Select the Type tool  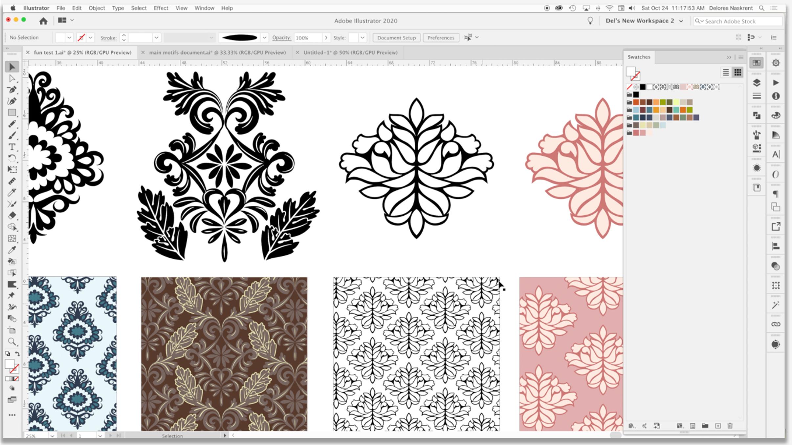pyautogui.click(x=12, y=147)
